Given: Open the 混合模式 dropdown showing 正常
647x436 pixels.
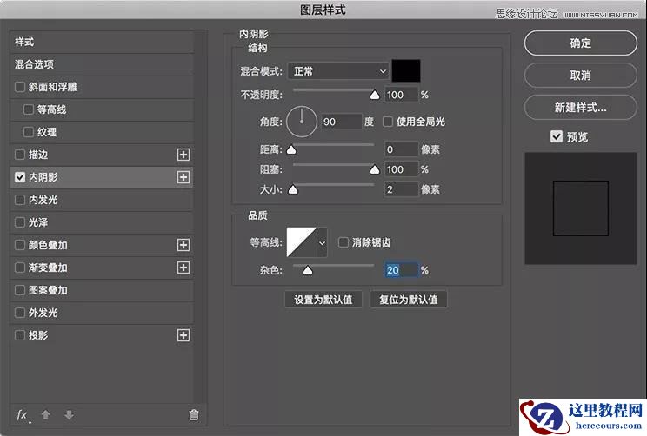Looking at the screenshot, I should point(338,71).
